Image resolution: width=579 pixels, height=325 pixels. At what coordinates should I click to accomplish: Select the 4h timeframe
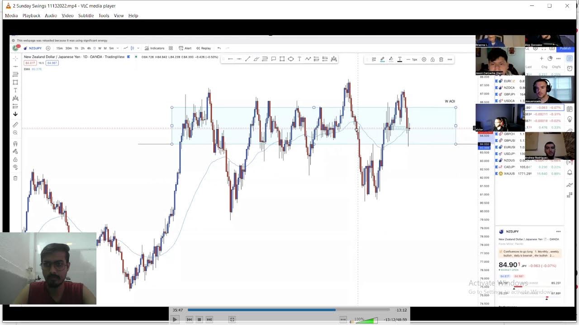[x=89, y=48]
